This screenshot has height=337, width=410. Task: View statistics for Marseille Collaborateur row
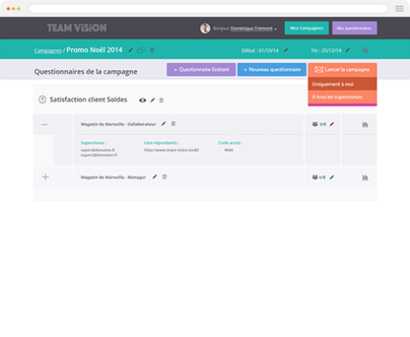pos(365,125)
